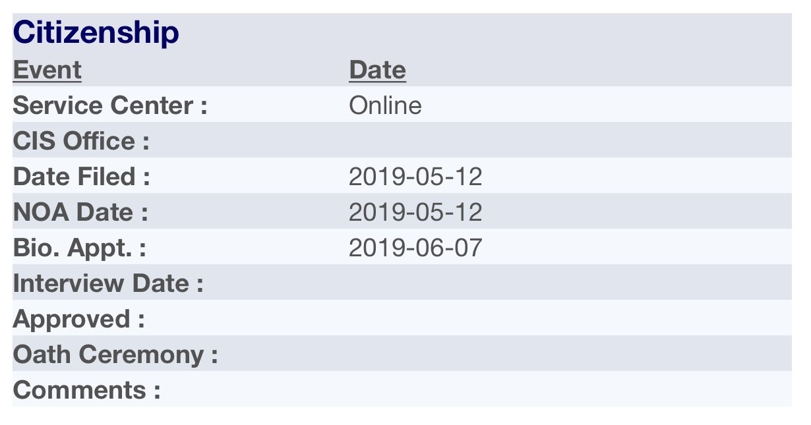Click the Bio. Appt. date 2019-06-07
The height and width of the screenshot is (425, 811).
pos(415,248)
